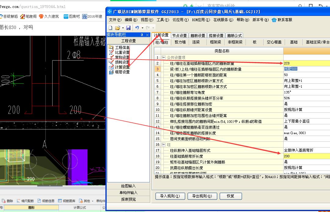330x212 pixels.
Task: Click the 2C8 value cell in row 2
Action: click(x=307, y=63)
